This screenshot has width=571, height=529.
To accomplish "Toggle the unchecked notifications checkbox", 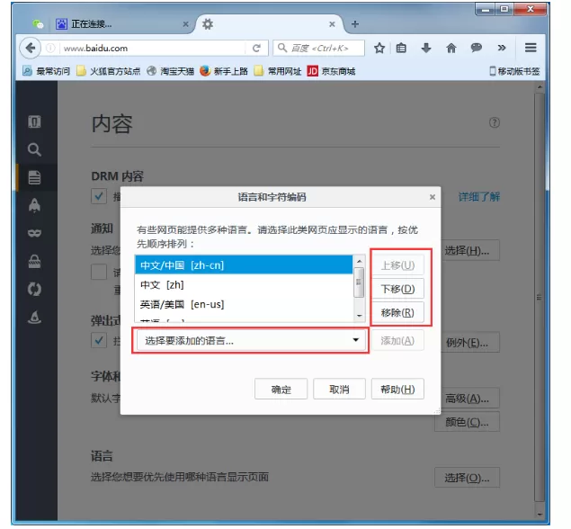I will (x=99, y=272).
